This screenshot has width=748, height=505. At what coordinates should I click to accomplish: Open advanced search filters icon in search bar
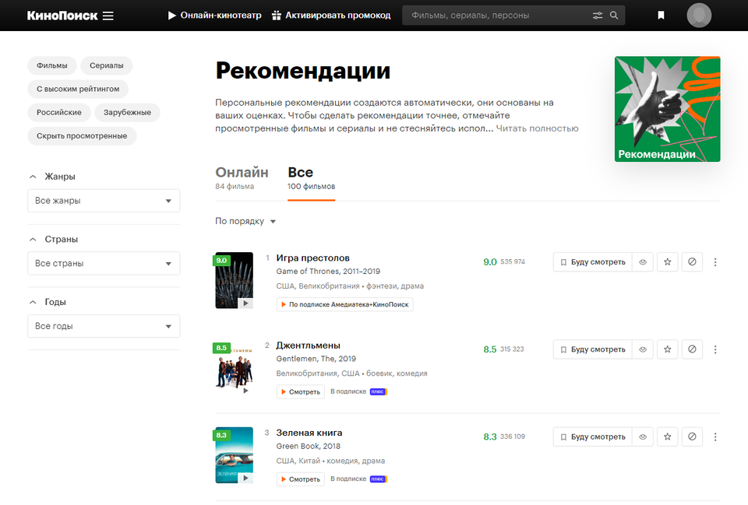[598, 16]
